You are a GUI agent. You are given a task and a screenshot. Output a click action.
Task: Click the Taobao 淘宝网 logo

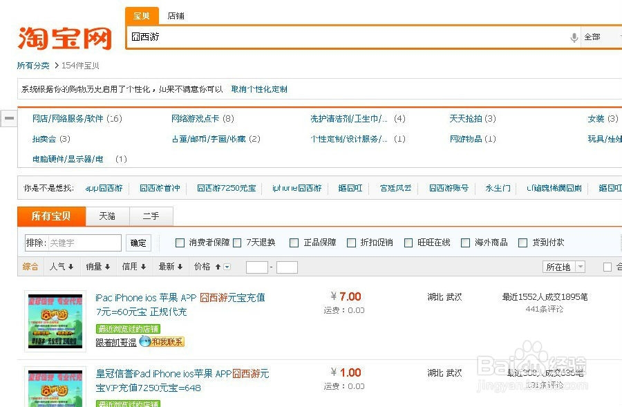tap(63, 38)
